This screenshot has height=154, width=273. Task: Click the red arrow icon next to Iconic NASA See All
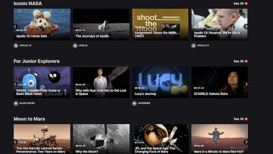point(246,3)
